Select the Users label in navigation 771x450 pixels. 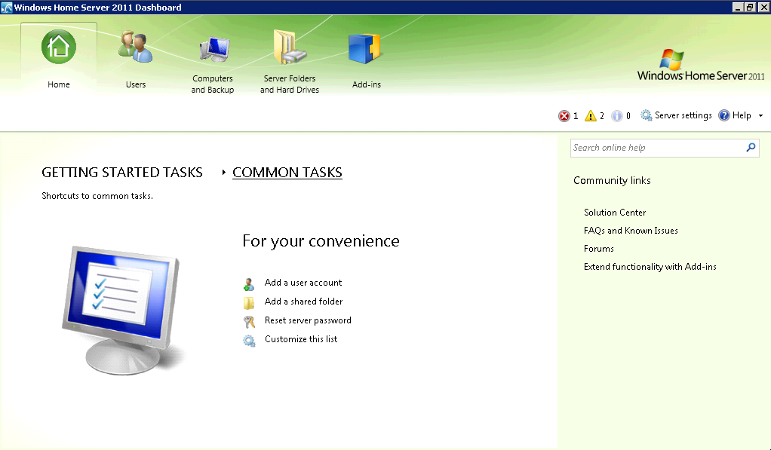[136, 84]
